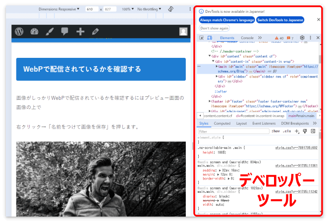Toggle the .cls class editor
The image size is (329, 223).
[x=287, y=132]
